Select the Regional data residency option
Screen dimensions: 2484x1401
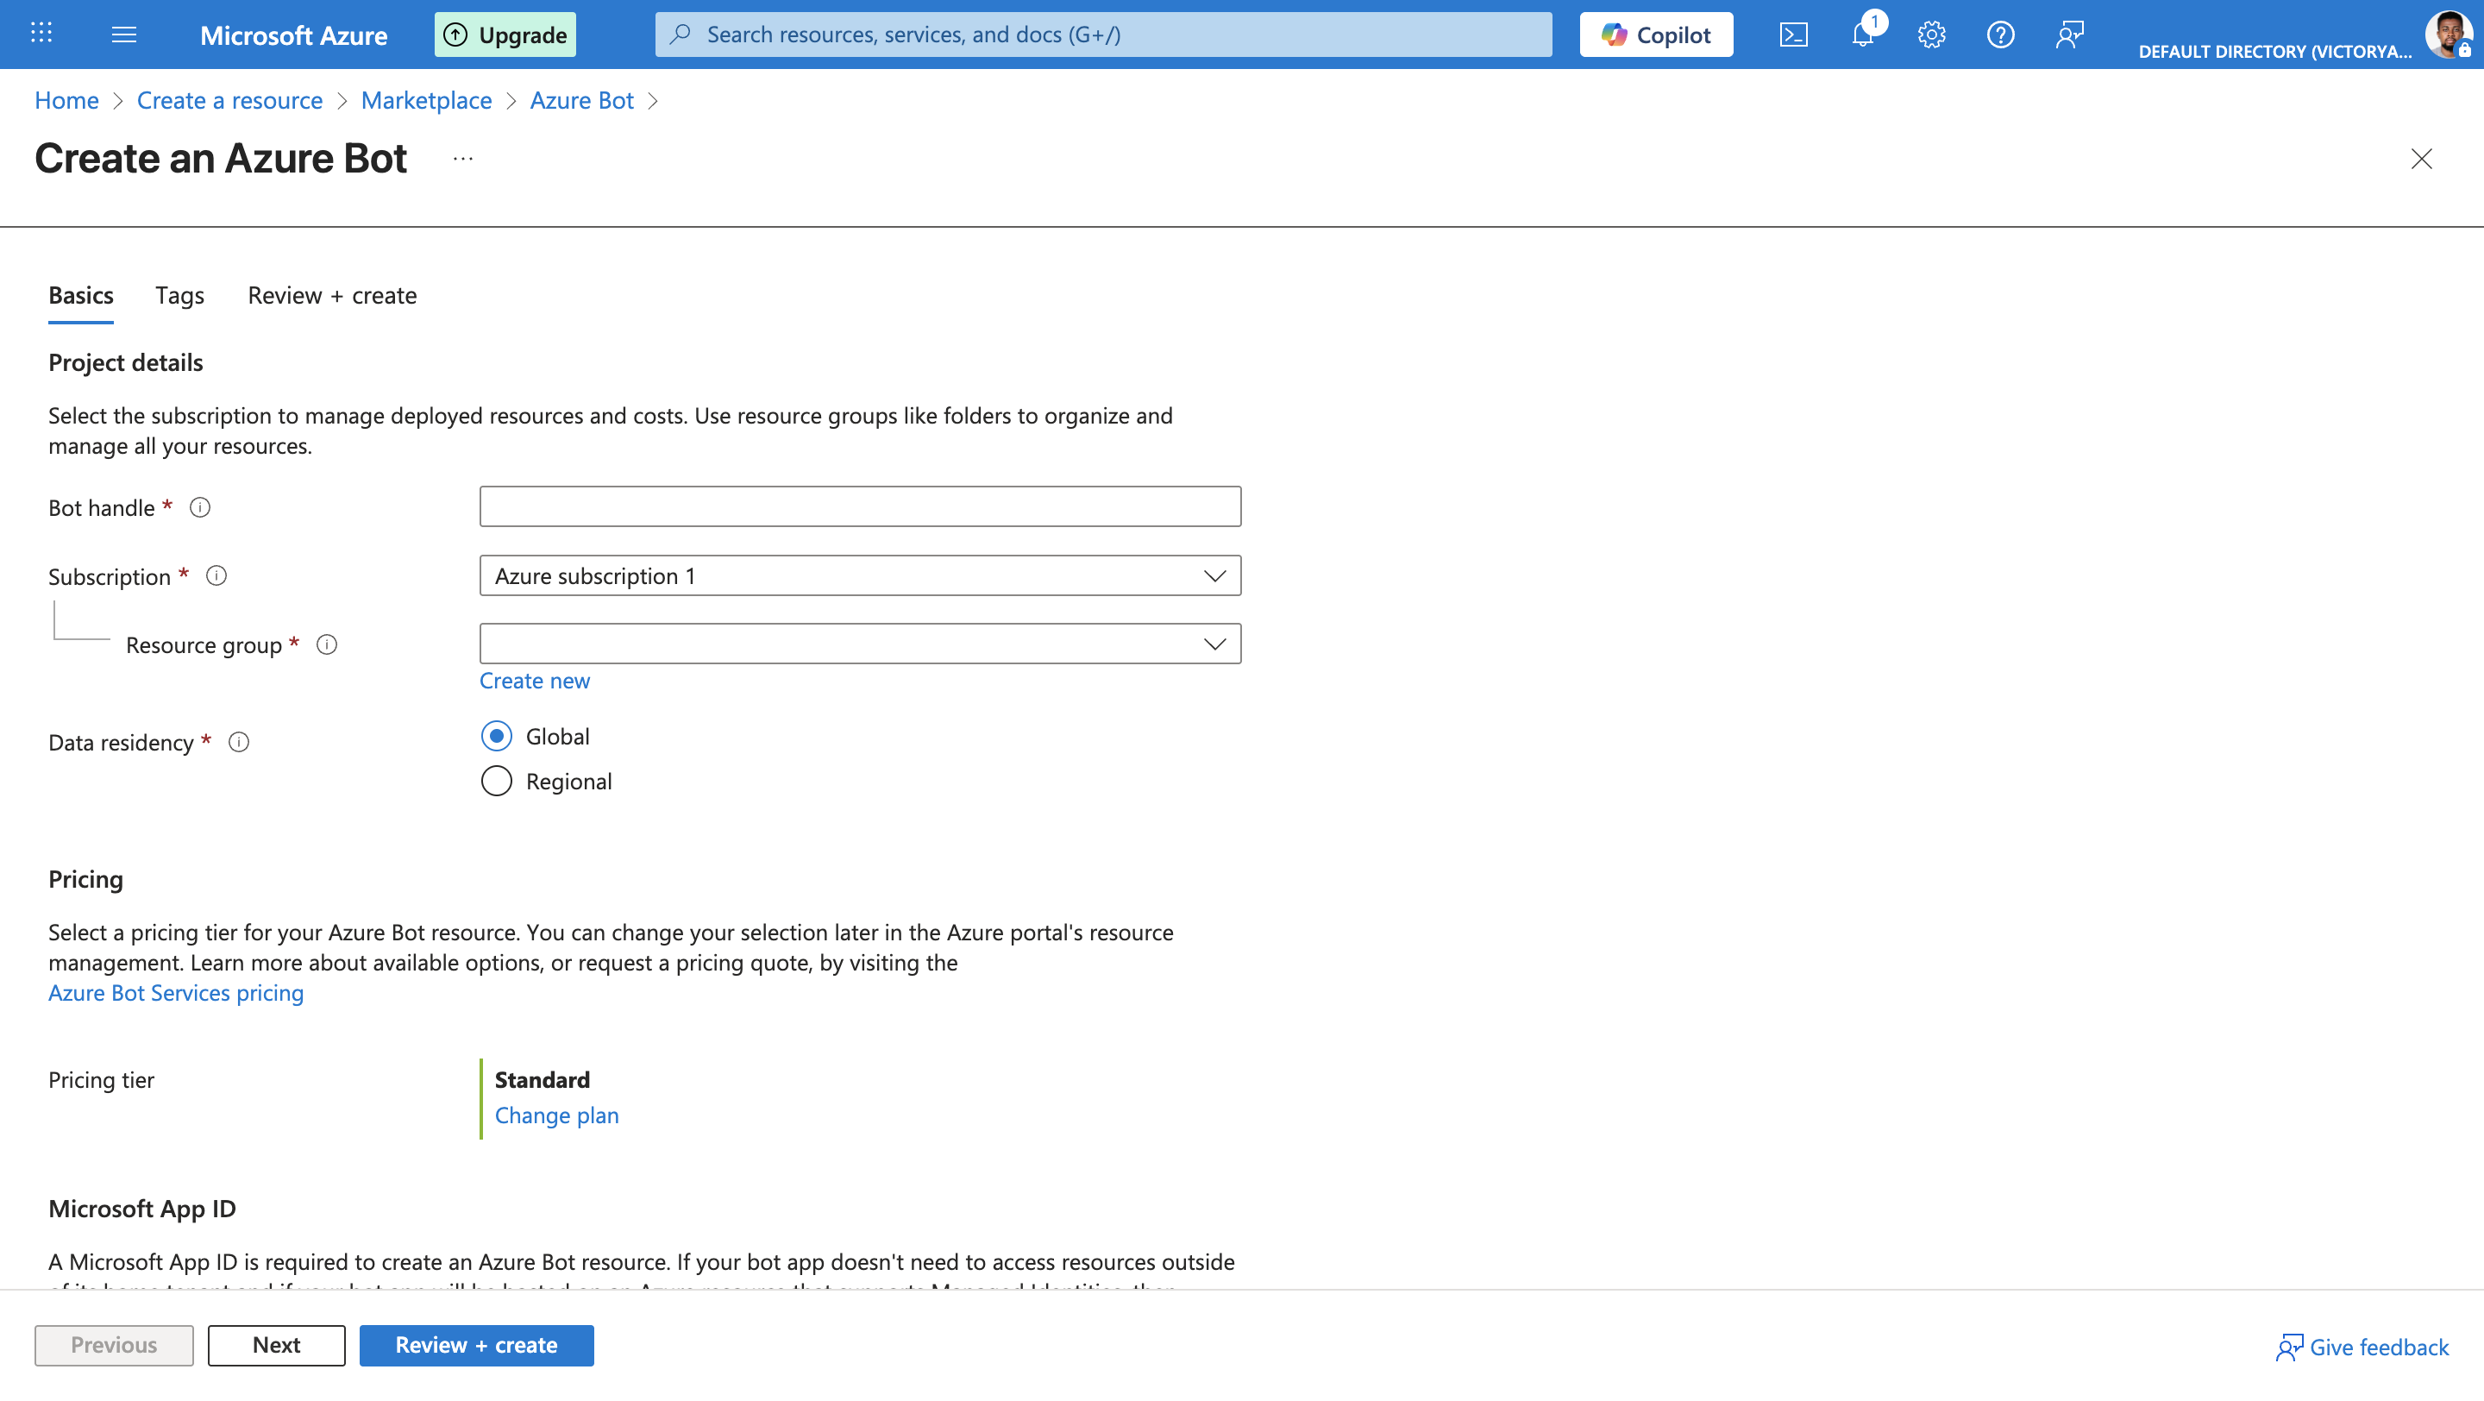(x=496, y=781)
